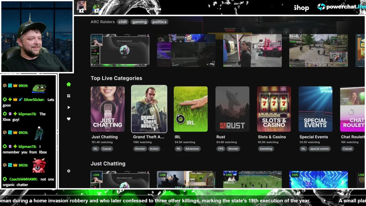This screenshot has height=206, width=366.
Task: Open the powerchat.live logo
Action: [x=341, y=7]
